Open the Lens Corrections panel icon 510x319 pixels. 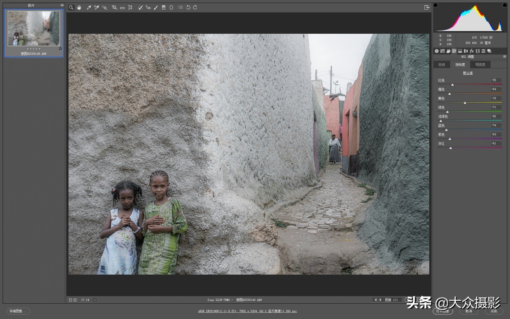[466, 51]
